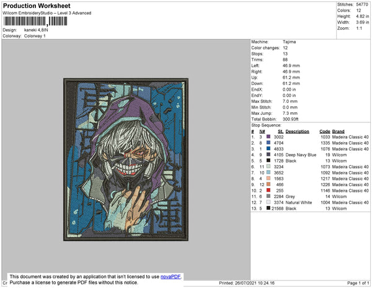
Task: Pick orange-tan swatch for code 1226
Action: click(x=268, y=184)
